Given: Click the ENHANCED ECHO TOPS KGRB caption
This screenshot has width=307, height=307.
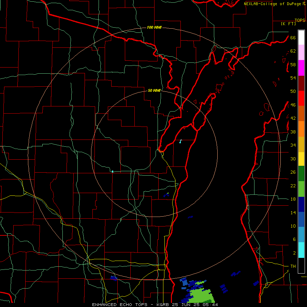Looking at the screenshot, I should tap(155, 305).
